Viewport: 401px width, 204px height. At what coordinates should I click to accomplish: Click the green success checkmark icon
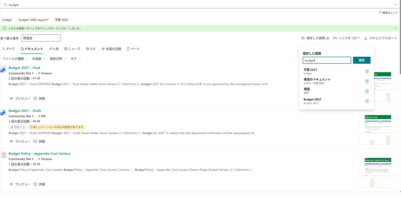(x=5, y=28)
